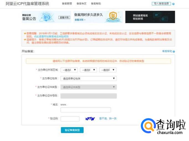
Task: Click the 验证码 input field
Action: click(70, 119)
